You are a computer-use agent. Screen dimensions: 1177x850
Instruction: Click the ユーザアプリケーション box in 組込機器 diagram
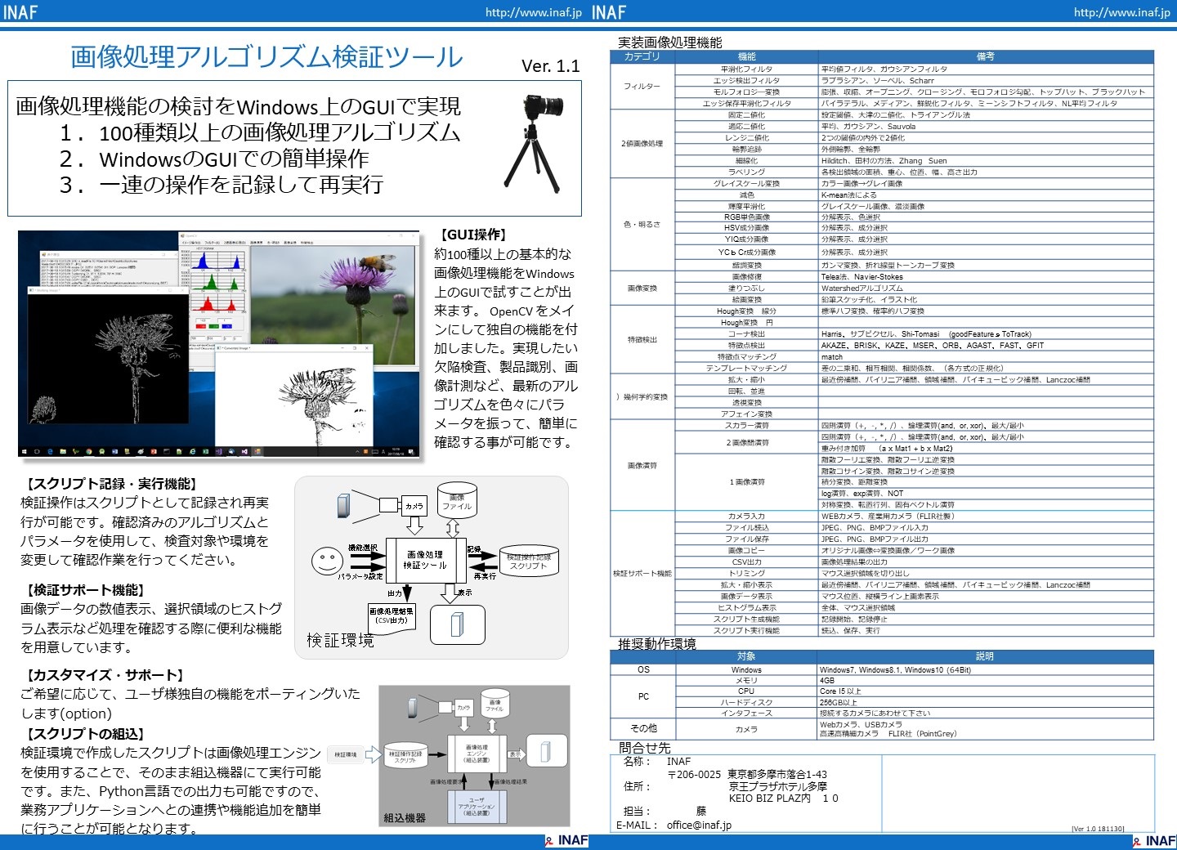(477, 806)
